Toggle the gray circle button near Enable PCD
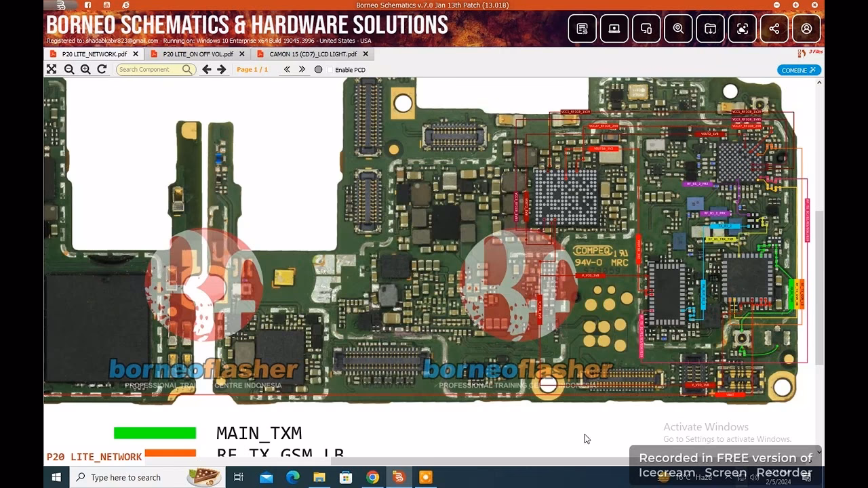 coord(318,70)
